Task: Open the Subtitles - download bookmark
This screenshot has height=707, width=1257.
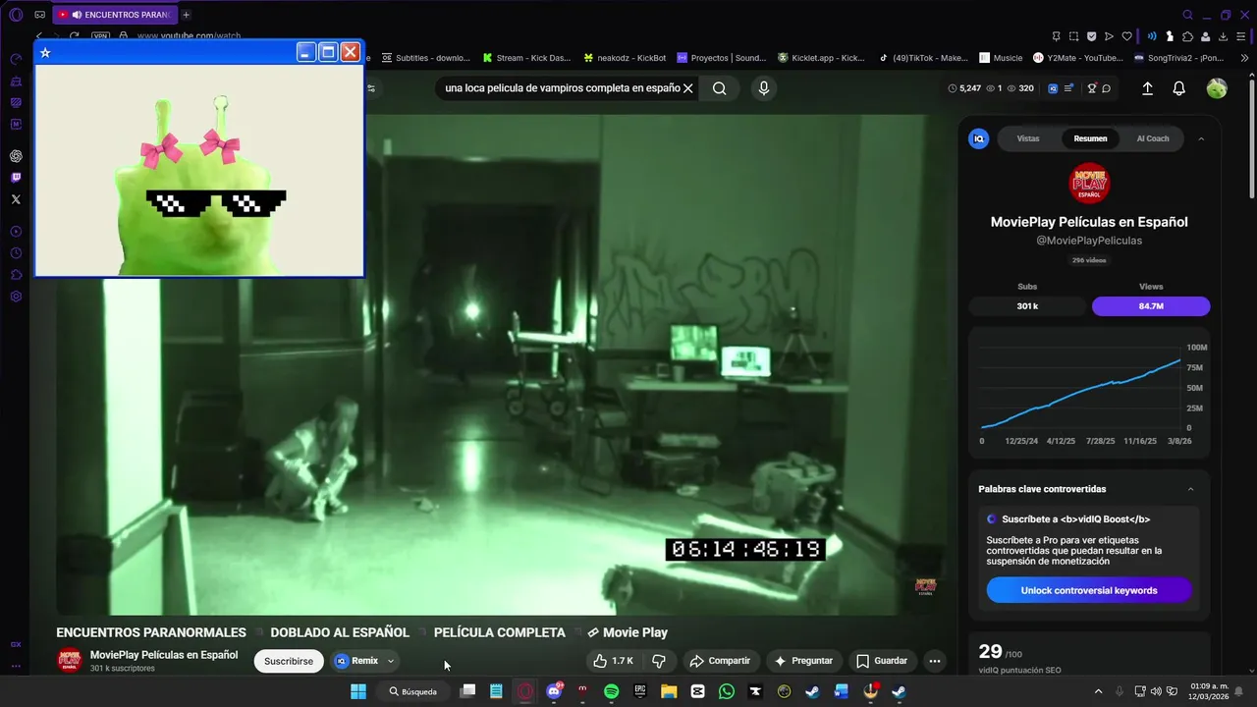Action: click(x=425, y=58)
